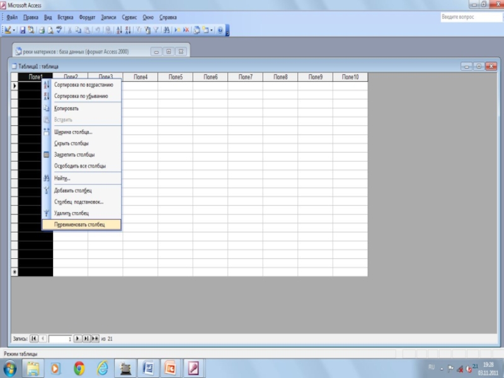Open the View mode dropdown arrow in the toolbar
The width and height of the screenshot is (504, 378).
point(14,30)
